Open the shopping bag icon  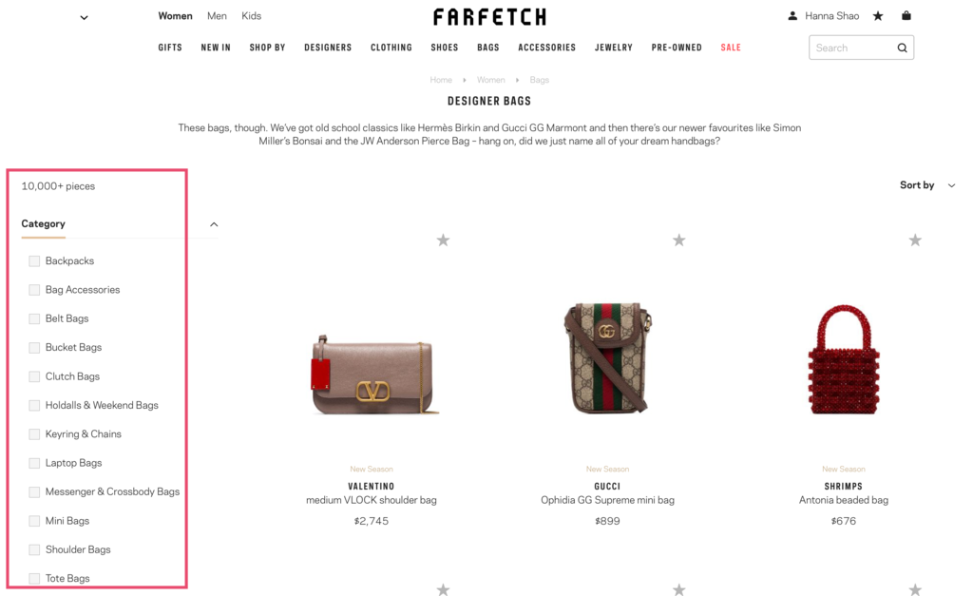[906, 15]
